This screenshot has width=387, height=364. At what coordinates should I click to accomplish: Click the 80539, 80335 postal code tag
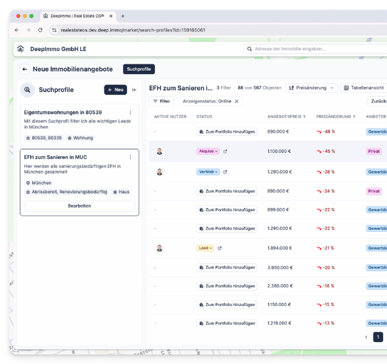(44, 138)
